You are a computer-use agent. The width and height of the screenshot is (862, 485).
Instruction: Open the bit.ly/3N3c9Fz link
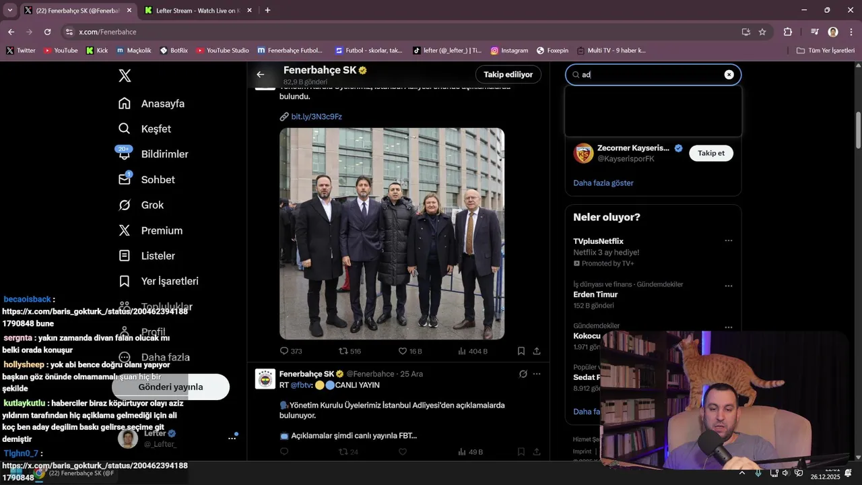317,117
